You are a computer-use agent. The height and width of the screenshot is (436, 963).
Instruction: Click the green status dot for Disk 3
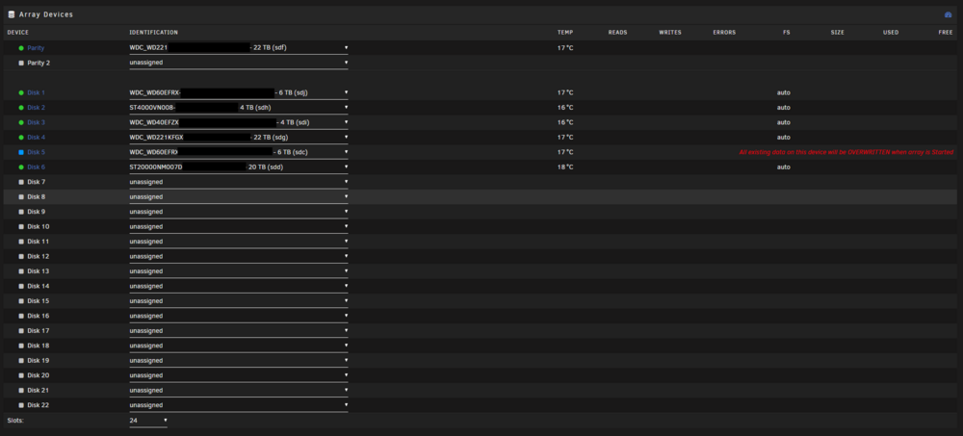pyautogui.click(x=21, y=122)
